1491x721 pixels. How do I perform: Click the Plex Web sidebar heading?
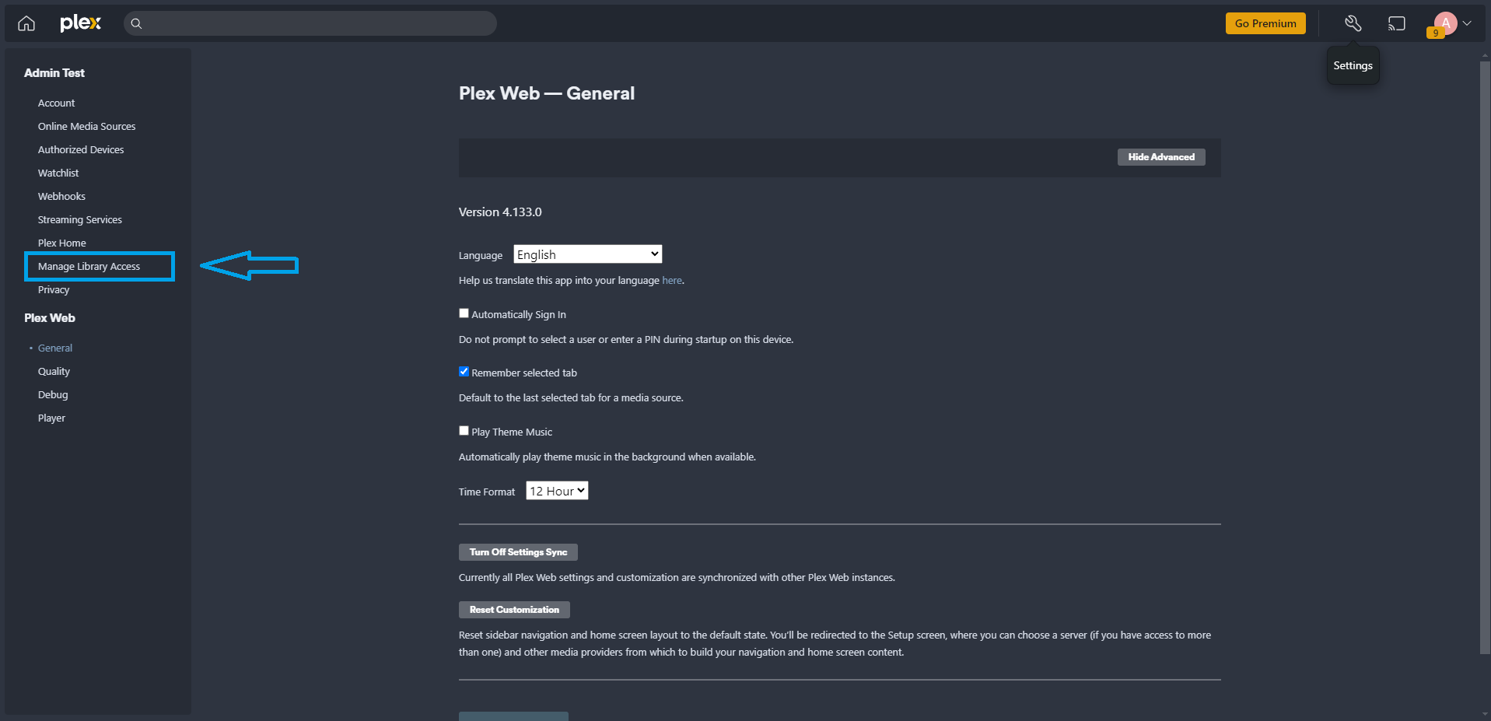click(x=50, y=318)
